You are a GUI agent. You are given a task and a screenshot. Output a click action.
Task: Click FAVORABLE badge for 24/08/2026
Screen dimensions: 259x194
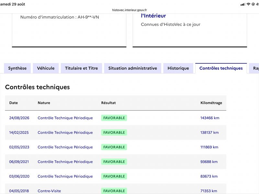click(x=114, y=118)
